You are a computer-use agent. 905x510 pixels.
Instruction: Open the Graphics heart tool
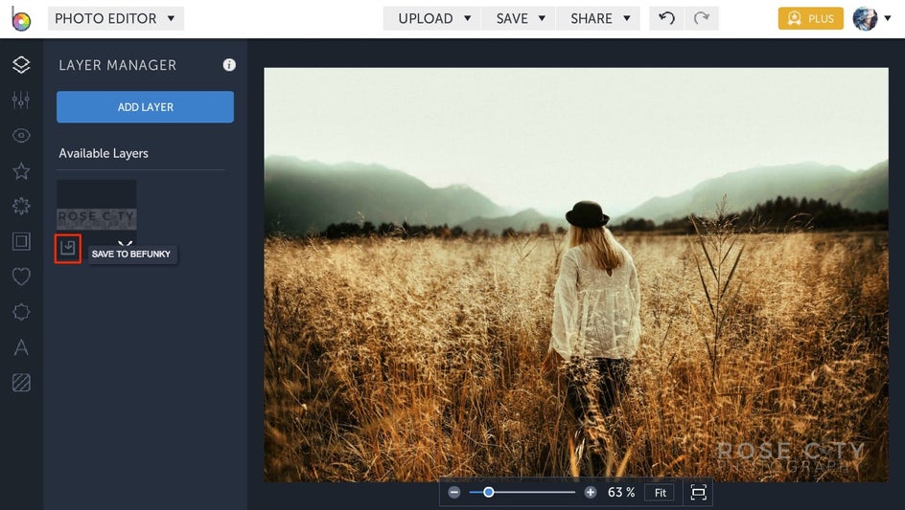pos(21,277)
